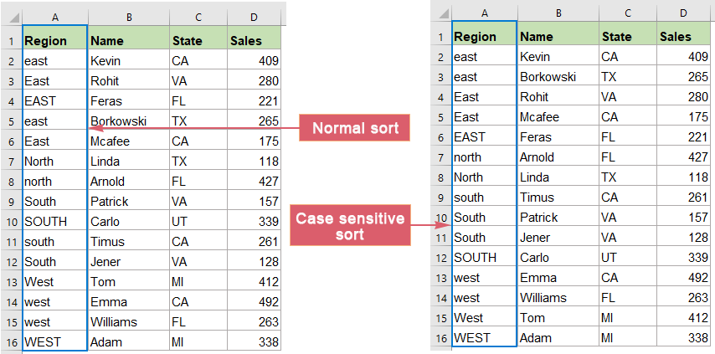This screenshot has width=715, height=354.
Task: Click the "Normal sort" callout label
Action: 355,128
